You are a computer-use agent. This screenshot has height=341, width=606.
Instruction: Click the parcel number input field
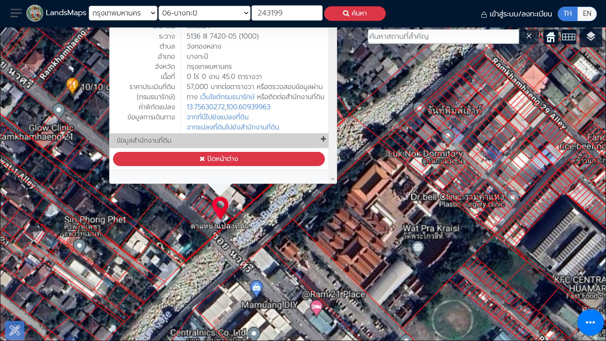[287, 13]
